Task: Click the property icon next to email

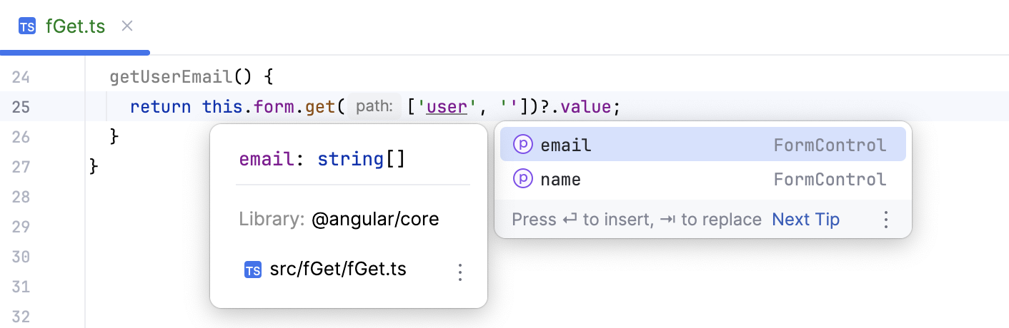Action: click(523, 145)
